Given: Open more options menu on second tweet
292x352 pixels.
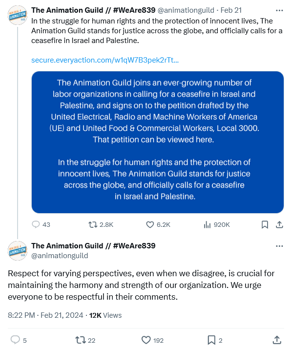Looking at the screenshot, I should point(279,246).
